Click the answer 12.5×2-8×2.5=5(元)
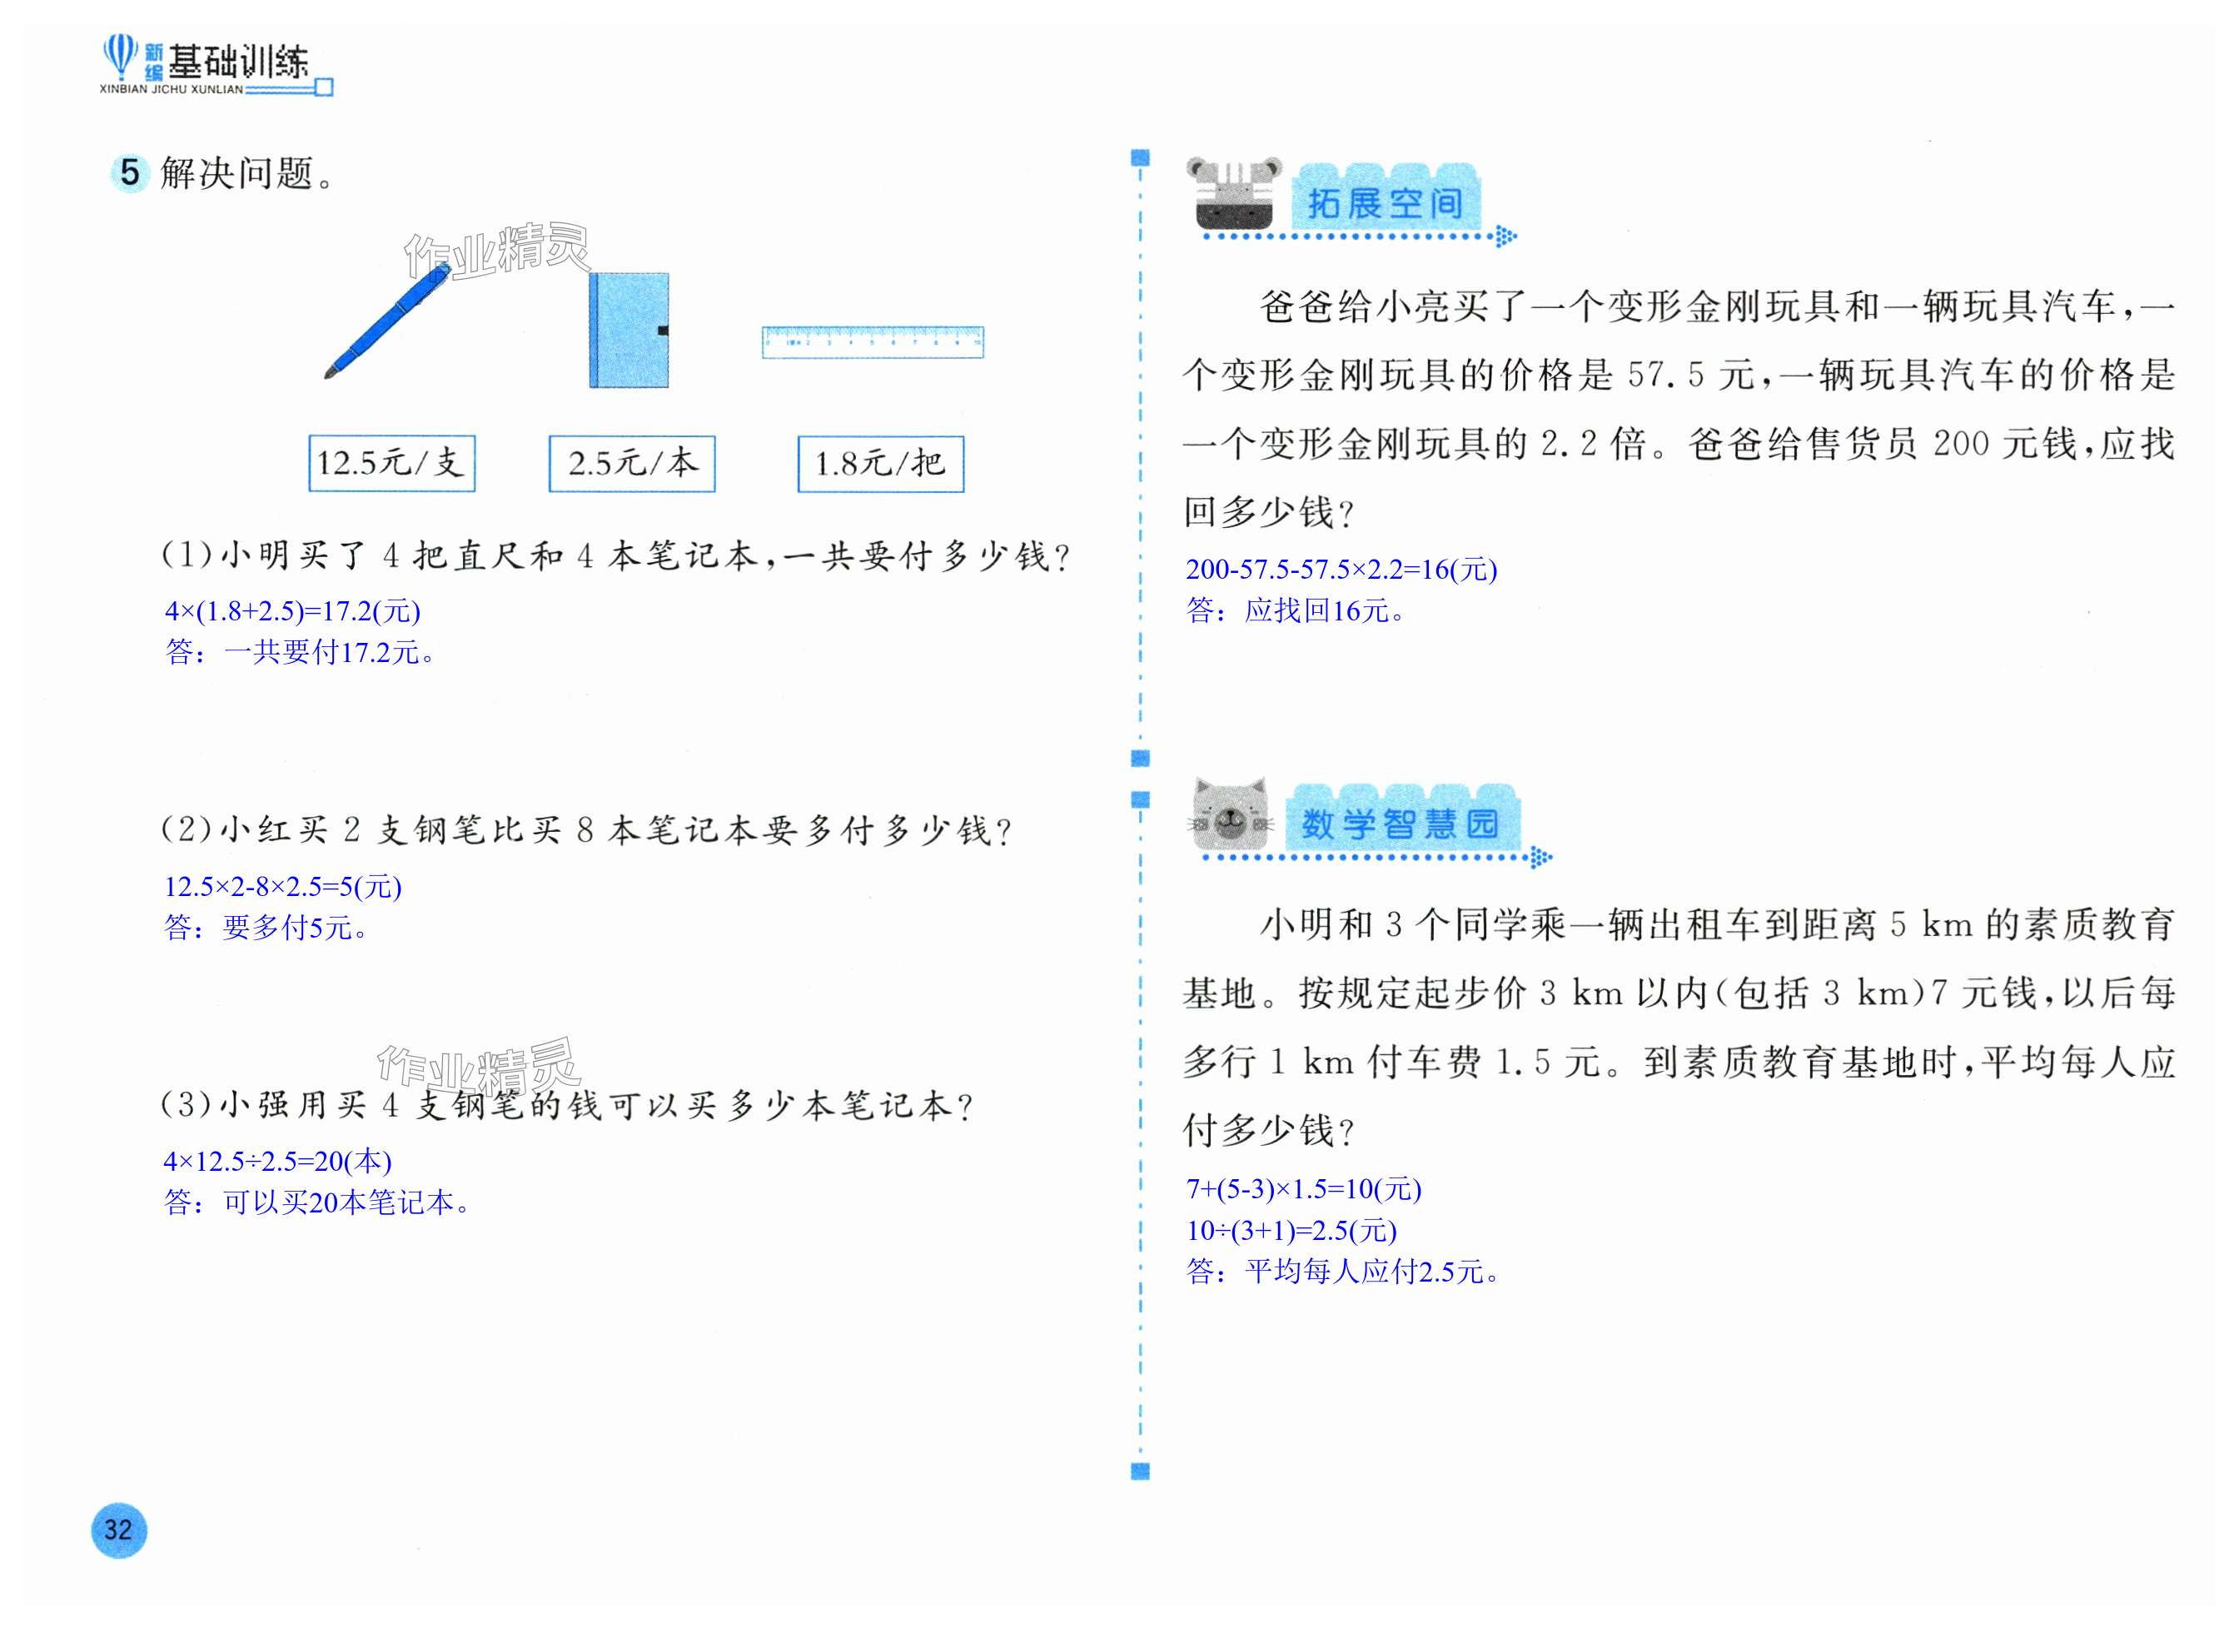The width and height of the screenshot is (2239, 1628). coord(283,887)
